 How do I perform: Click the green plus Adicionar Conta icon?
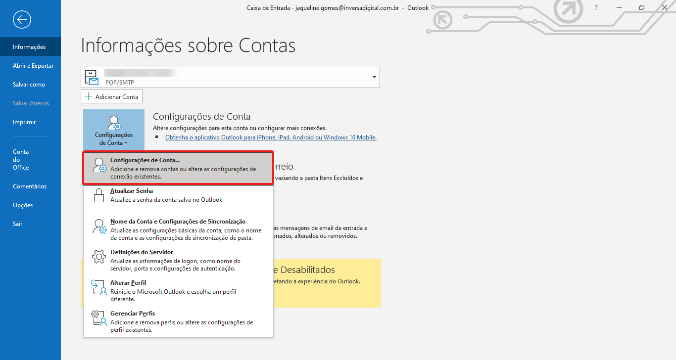89,96
